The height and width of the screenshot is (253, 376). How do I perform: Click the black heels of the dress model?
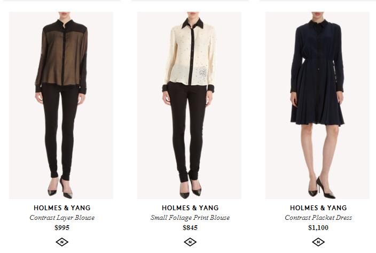click(x=322, y=188)
